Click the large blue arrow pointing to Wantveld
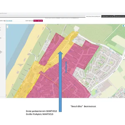The height and width of the screenshot is (125, 125). [x=60, y=81]
